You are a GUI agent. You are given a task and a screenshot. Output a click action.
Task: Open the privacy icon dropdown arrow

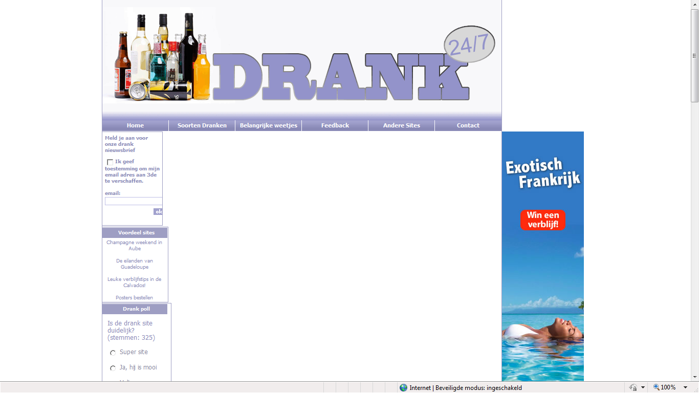click(x=643, y=388)
